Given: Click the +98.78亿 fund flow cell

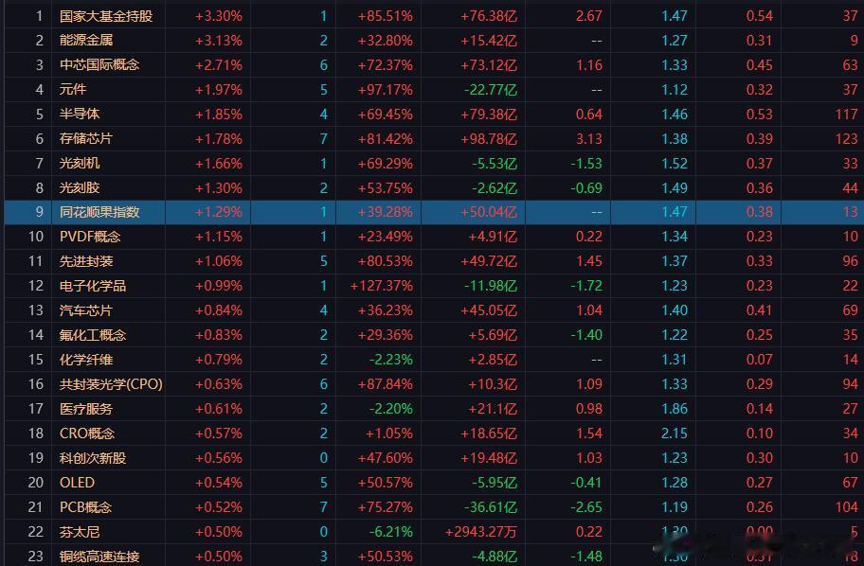Looking at the screenshot, I should (489, 139).
